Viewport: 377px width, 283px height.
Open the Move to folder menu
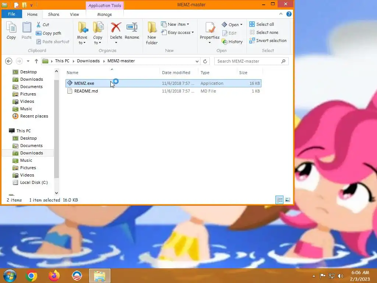[82, 33]
